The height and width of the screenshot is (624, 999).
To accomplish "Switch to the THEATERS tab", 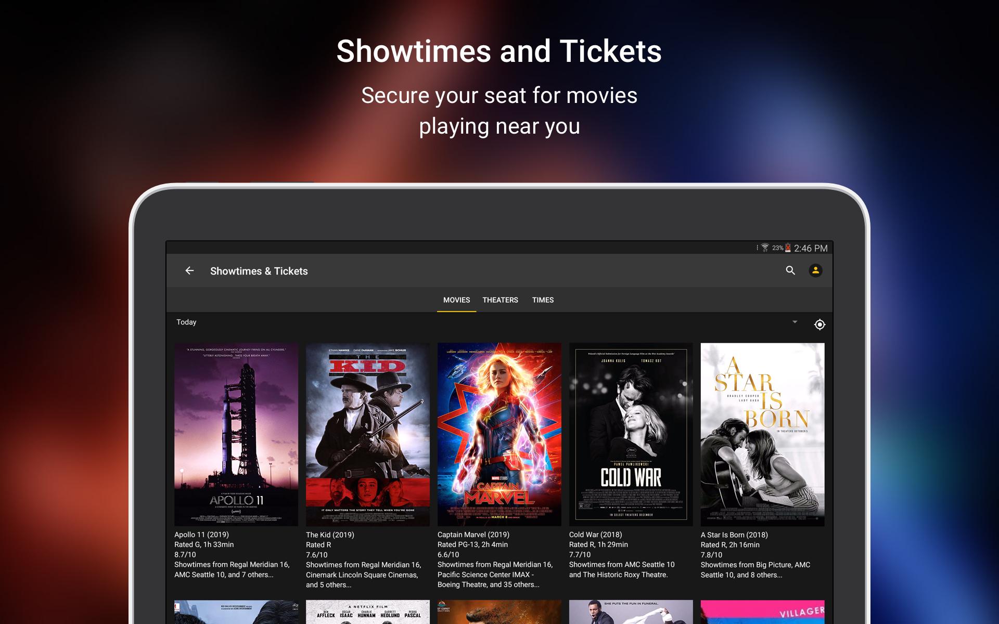I will (500, 300).
